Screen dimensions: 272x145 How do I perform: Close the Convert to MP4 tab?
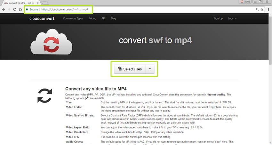(38, 3)
